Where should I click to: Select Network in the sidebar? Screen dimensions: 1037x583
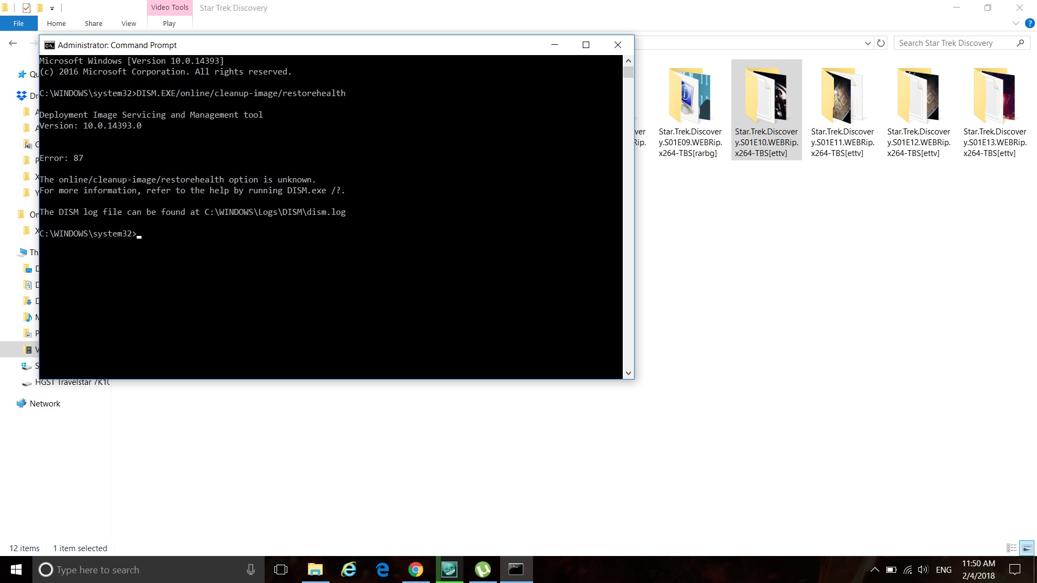44,403
